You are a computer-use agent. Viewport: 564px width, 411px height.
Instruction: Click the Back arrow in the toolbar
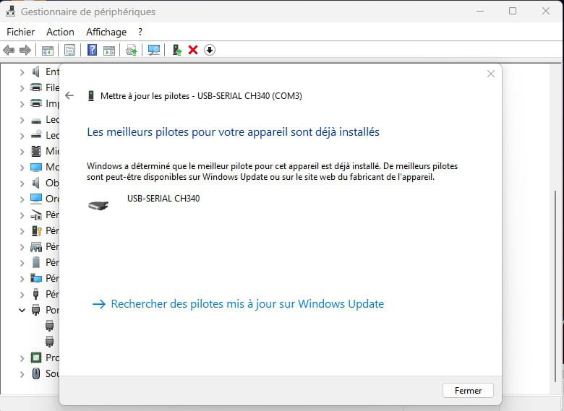click(9, 50)
